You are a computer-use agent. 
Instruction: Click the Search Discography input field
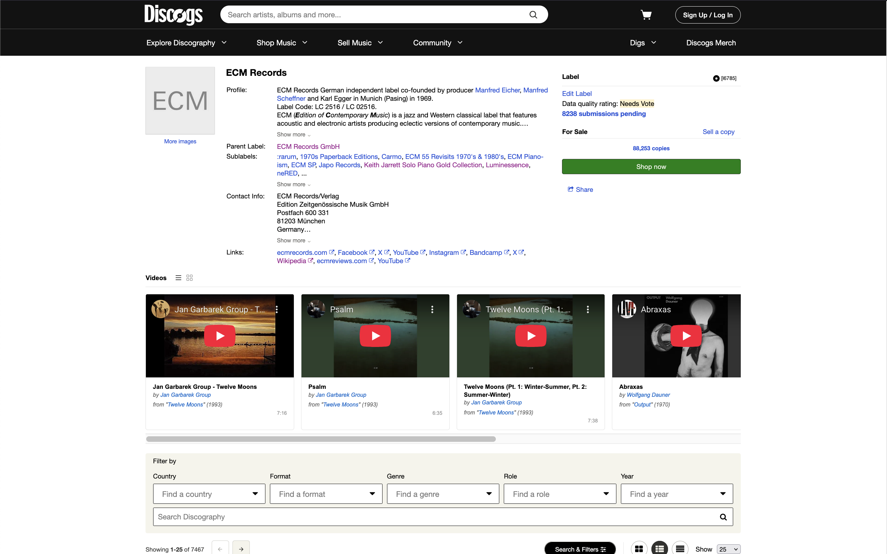[403, 516]
